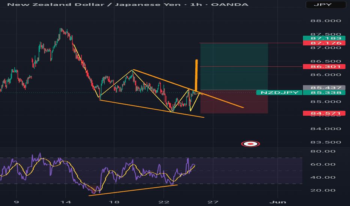The image size is (350, 206).
Task: Click the 80.00 RSI axis value
Action: point(323,151)
